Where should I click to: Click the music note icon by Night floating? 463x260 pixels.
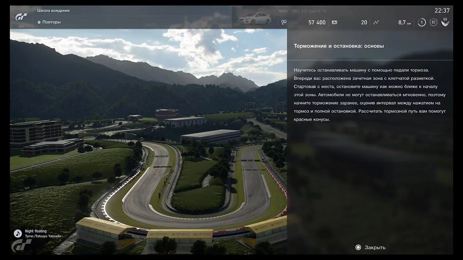click(18, 233)
